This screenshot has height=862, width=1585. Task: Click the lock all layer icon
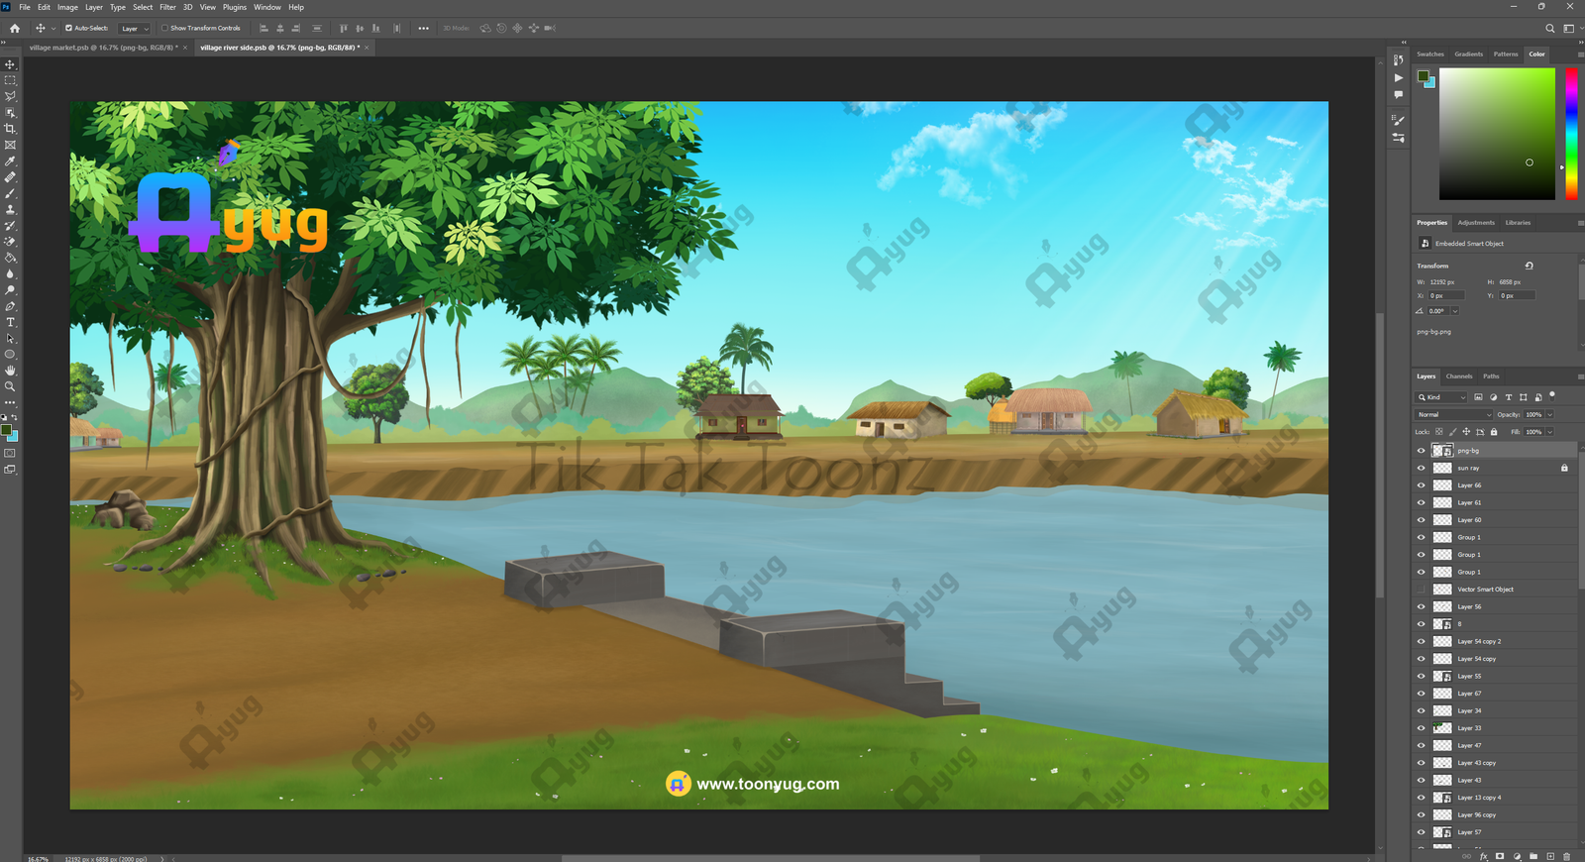1494,432
